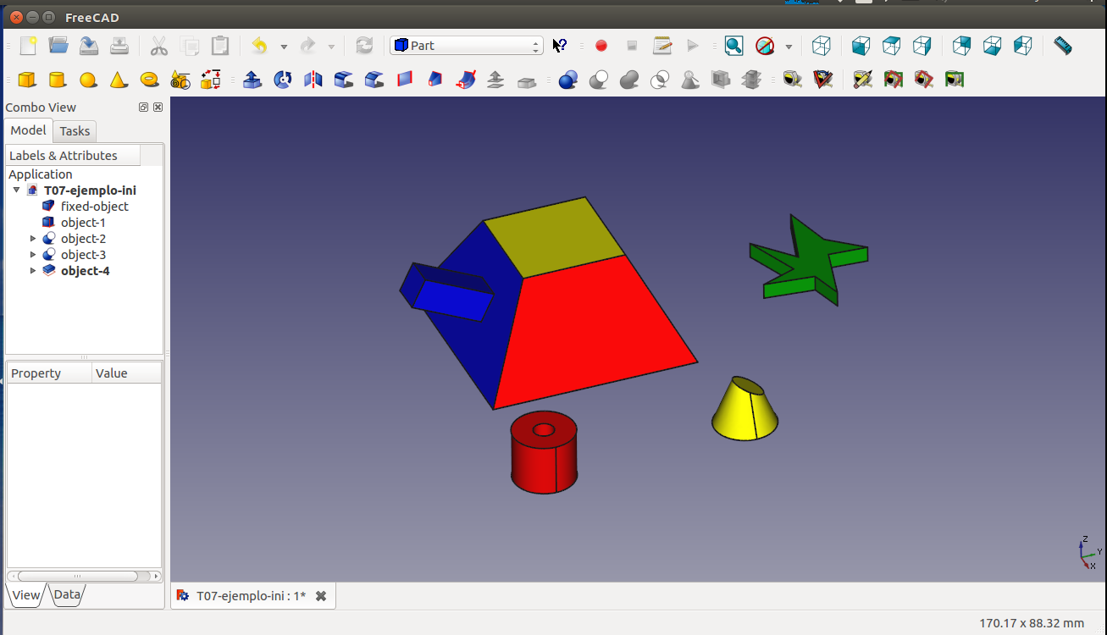1107x635 pixels.
Task: Start macro recording with red circle
Action: coord(601,46)
